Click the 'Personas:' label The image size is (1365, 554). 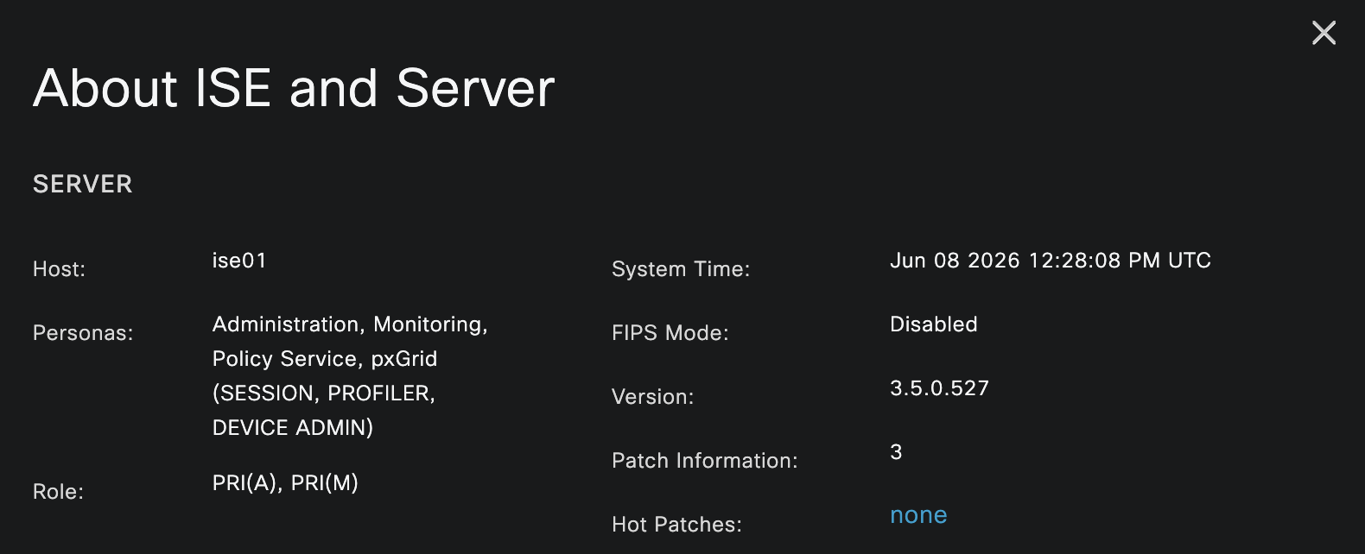tap(83, 333)
